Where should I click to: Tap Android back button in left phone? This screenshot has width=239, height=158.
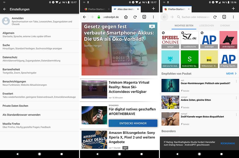pos(17,154)
